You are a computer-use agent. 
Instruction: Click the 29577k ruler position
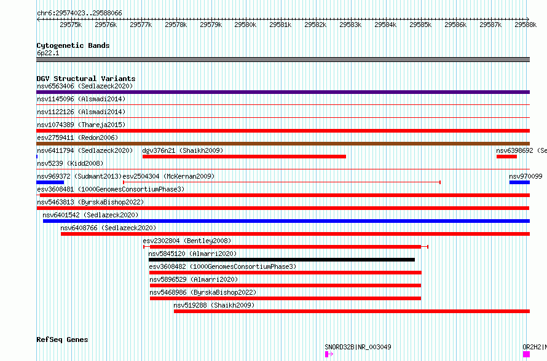[141, 25]
